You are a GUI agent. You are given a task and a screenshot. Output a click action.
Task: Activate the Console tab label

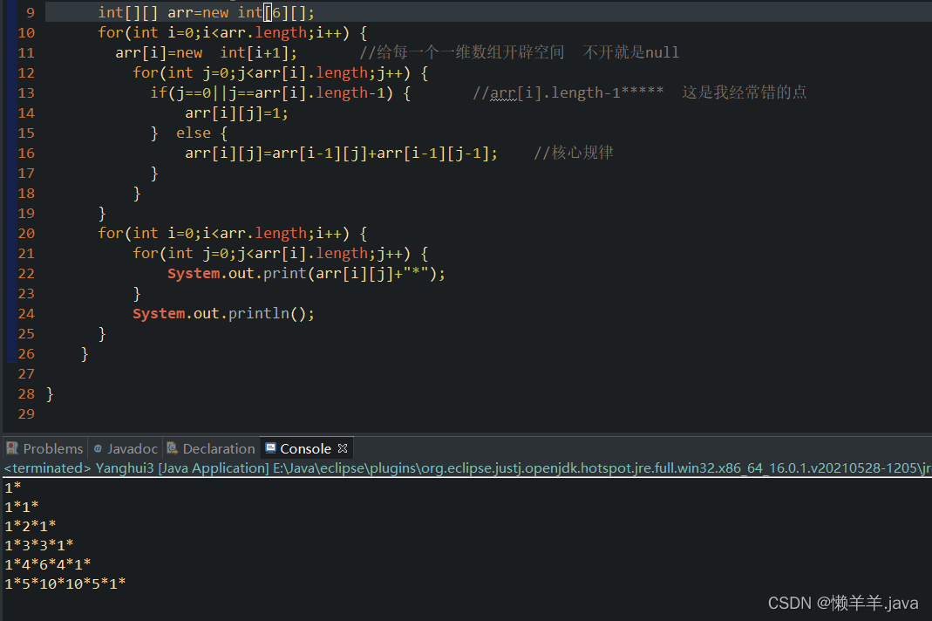pyautogui.click(x=305, y=448)
